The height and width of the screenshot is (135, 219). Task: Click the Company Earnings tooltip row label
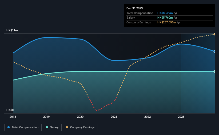pos(138,22)
